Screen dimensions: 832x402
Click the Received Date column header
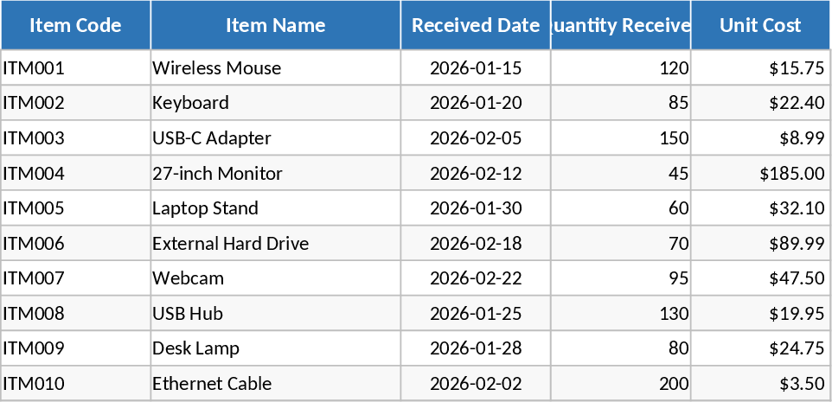[x=476, y=25]
